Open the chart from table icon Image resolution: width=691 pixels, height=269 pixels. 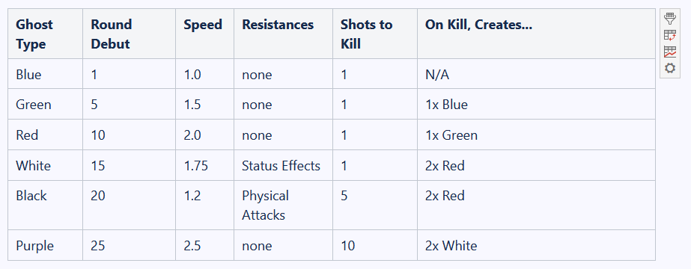click(670, 52)
